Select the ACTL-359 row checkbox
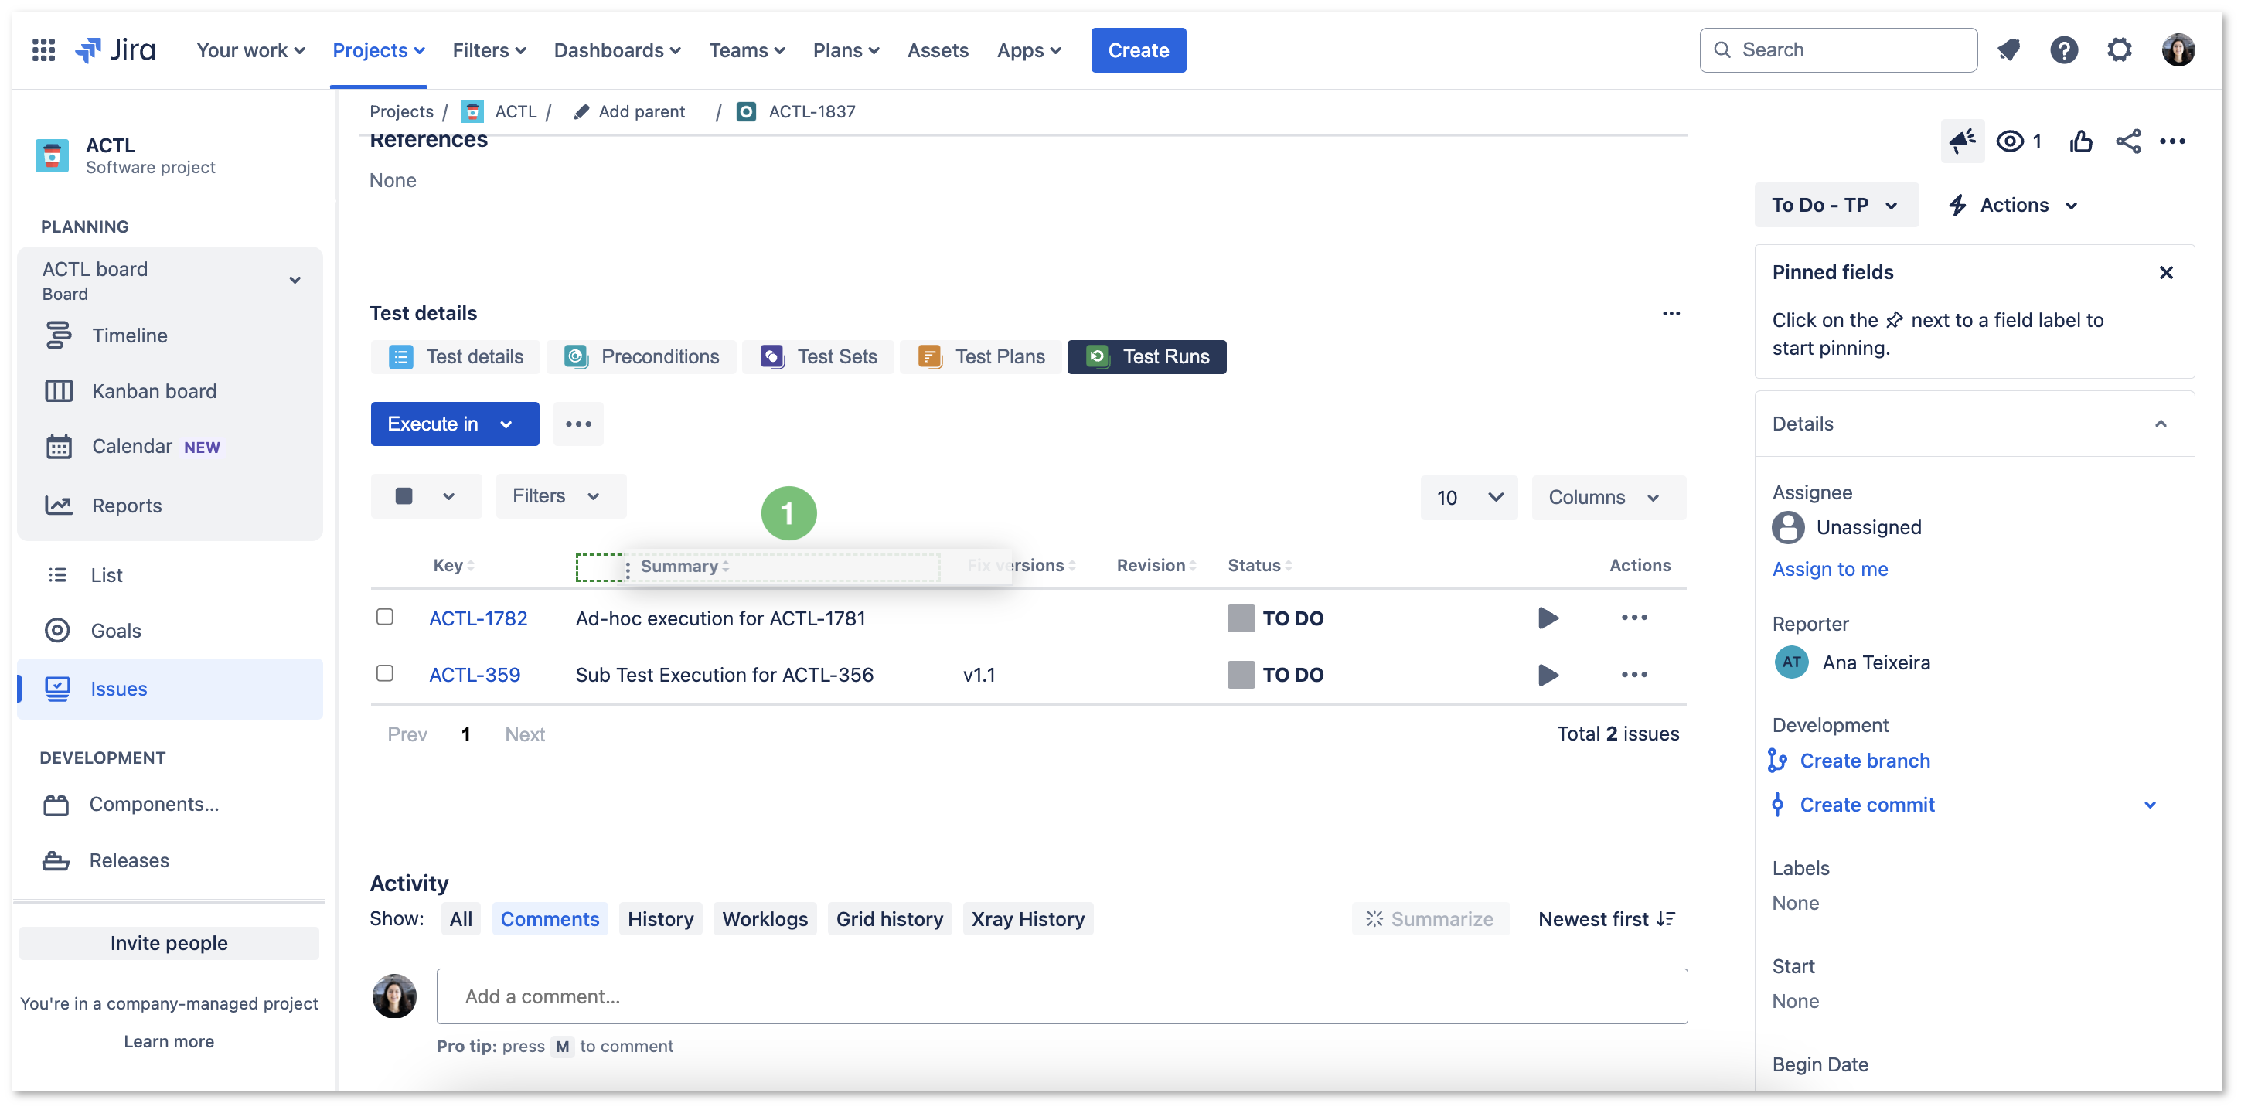This screenshot has height=1110, width=2241. tap(384, 673)
